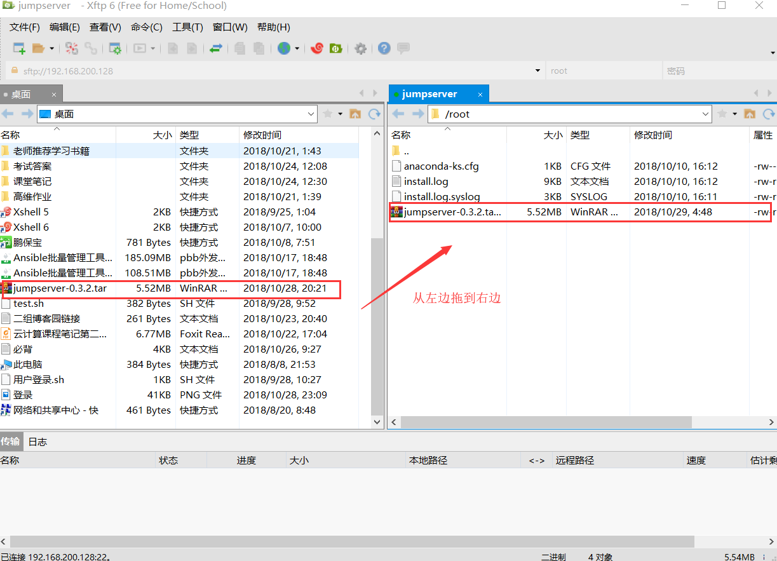Click remote pane back arrow

click(x=398, y=114)
